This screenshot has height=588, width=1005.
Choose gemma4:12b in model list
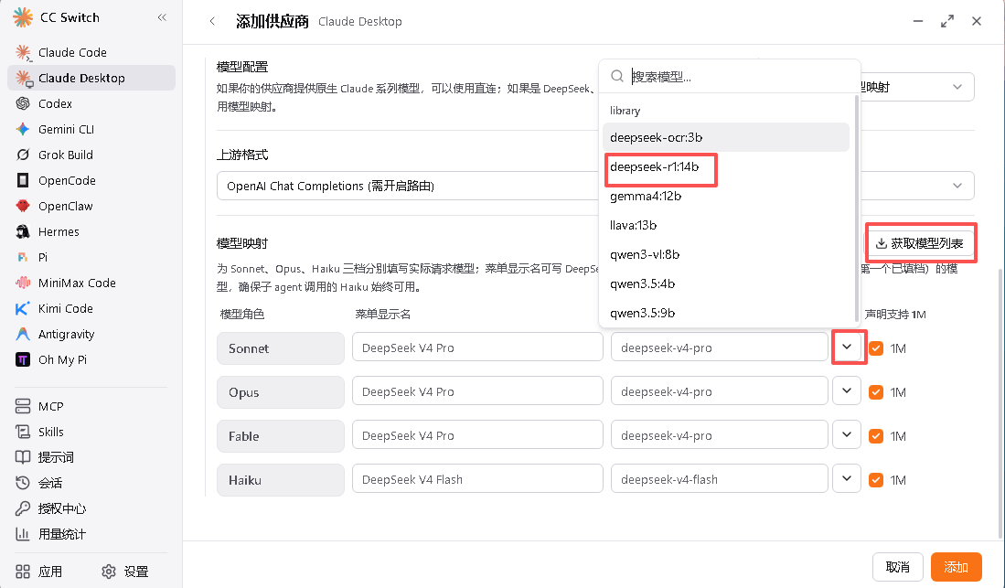(725, 197)
